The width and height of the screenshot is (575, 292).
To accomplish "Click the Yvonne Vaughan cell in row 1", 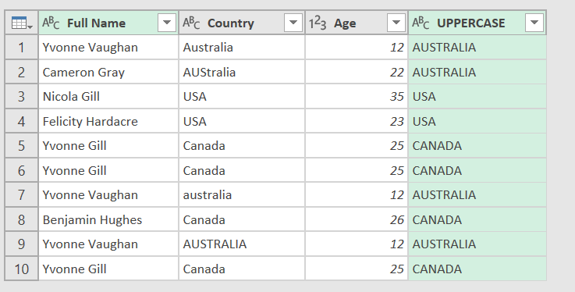I will [x=108, y=48].
